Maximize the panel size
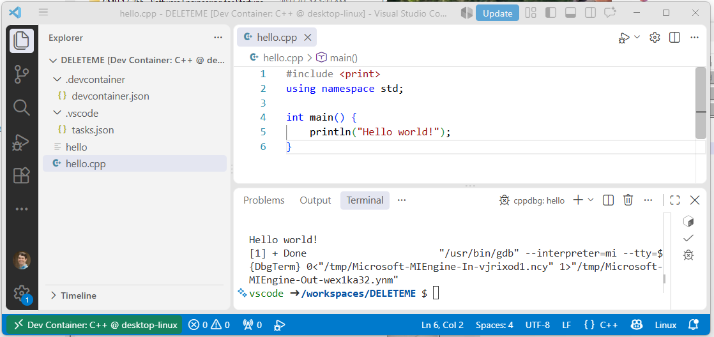The width and height of the screenshot is (714, 337). (675, 200)
